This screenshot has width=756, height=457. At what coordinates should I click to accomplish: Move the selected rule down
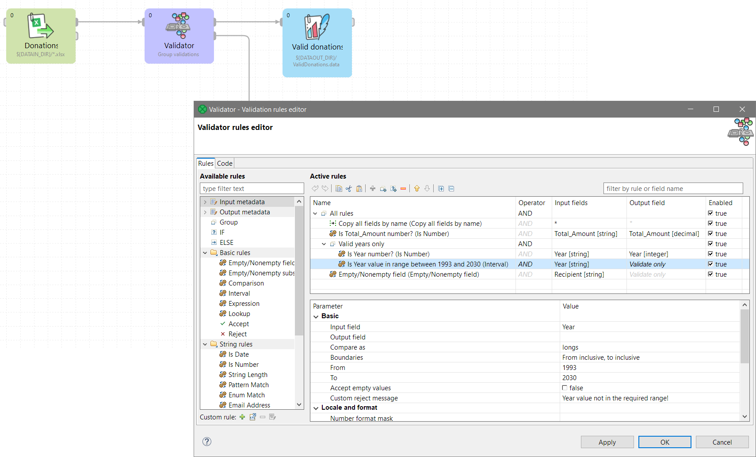tap(427, 188)
